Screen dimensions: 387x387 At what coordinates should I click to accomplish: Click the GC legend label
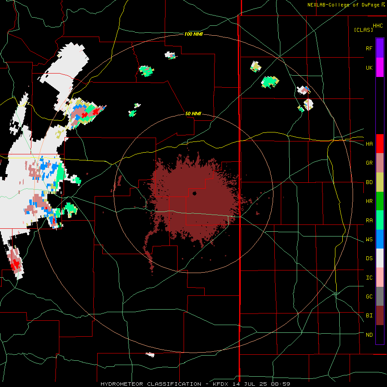(x=369, y=296)
